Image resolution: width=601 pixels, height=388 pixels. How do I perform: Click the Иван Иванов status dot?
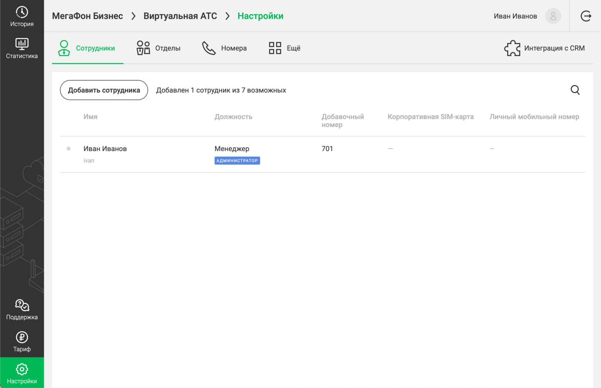pos(69,149)
